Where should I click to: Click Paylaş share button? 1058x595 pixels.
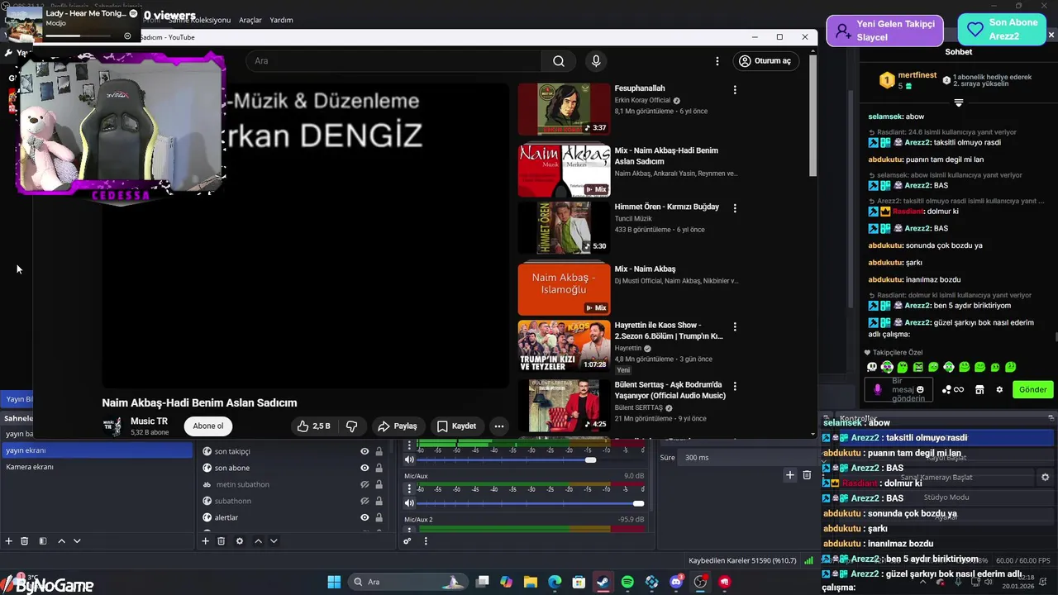tap(397, 426)
